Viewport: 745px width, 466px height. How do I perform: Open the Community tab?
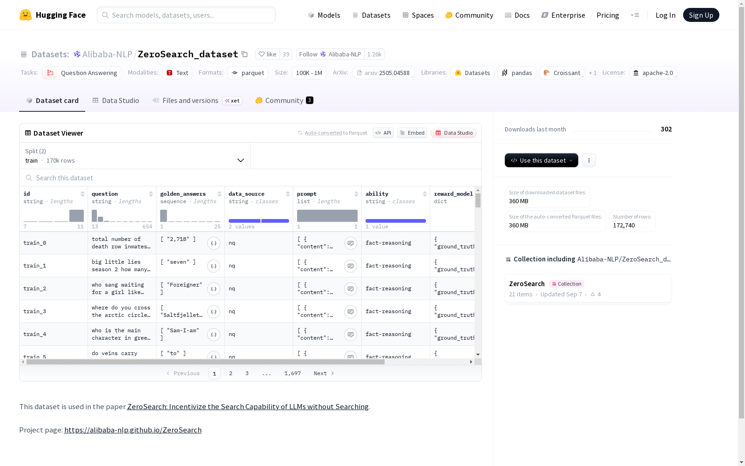coord(284,101)
